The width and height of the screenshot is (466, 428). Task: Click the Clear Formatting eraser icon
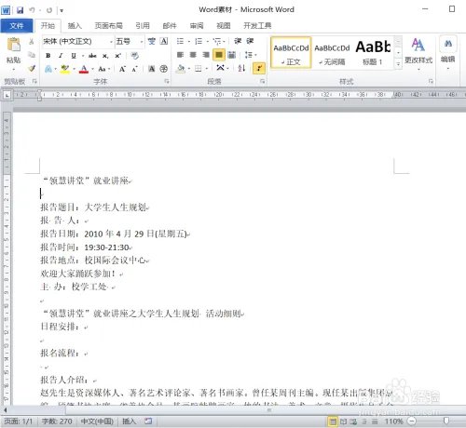(134, 56)
